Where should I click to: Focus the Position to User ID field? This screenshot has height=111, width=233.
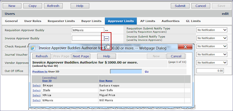pyautogui.click(x=126, y=72)
